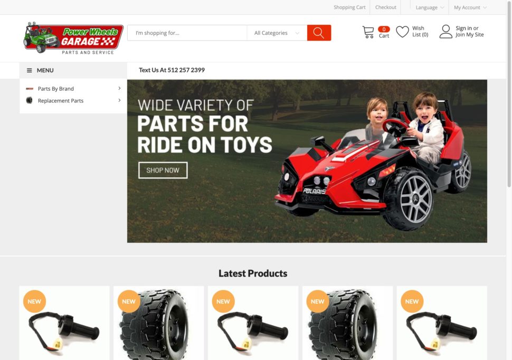Viewport: 512px width, 360px height.
Task: Click the hamburger MENU icon
Action: 30,70
